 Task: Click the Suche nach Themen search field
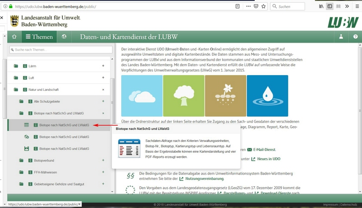pyautogui.click(x=60, y=50)
